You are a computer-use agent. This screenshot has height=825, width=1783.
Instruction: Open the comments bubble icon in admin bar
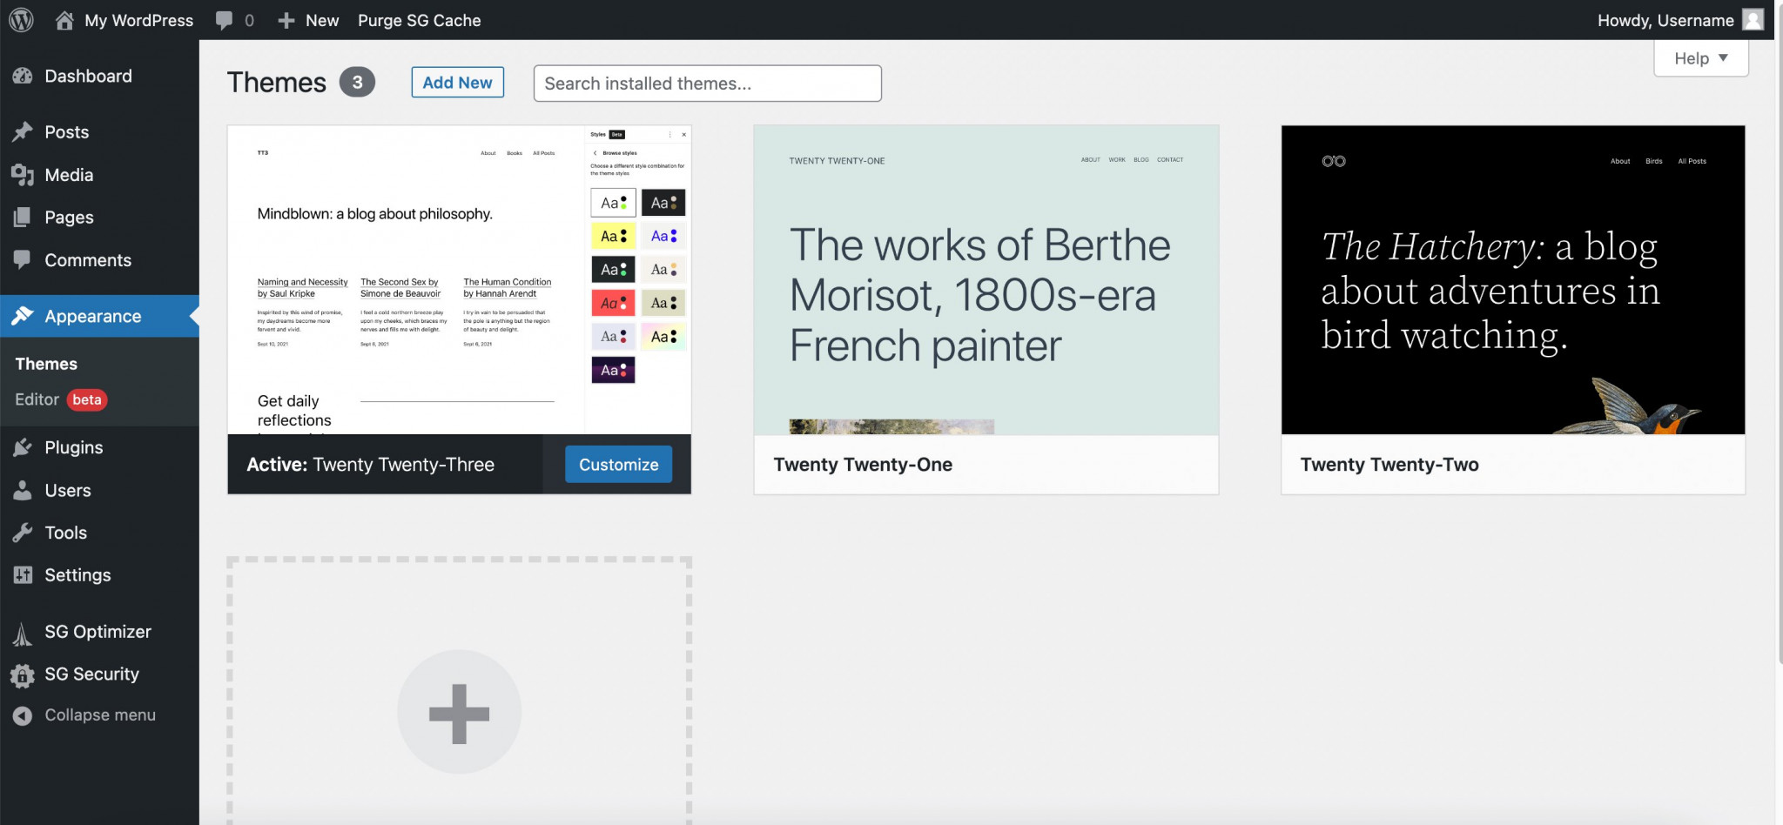[x=224, y=21]
